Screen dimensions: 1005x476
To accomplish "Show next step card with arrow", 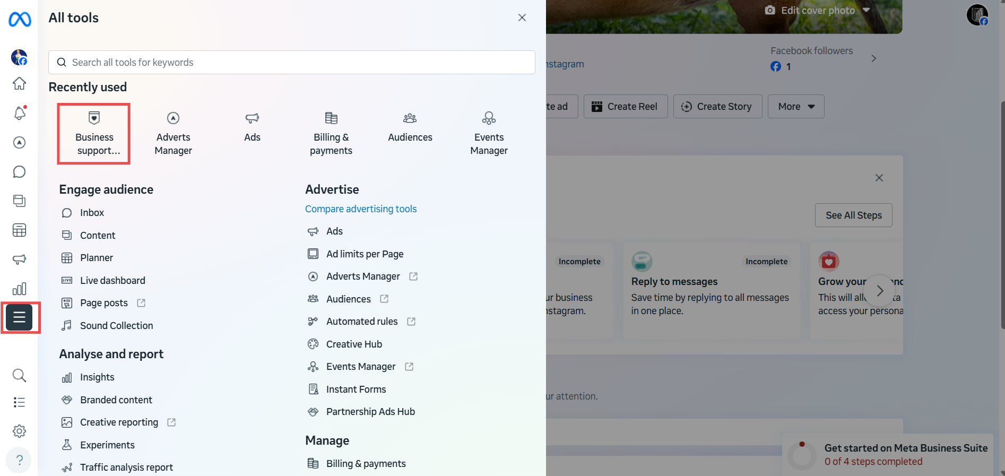I will (x=879, y=290).
